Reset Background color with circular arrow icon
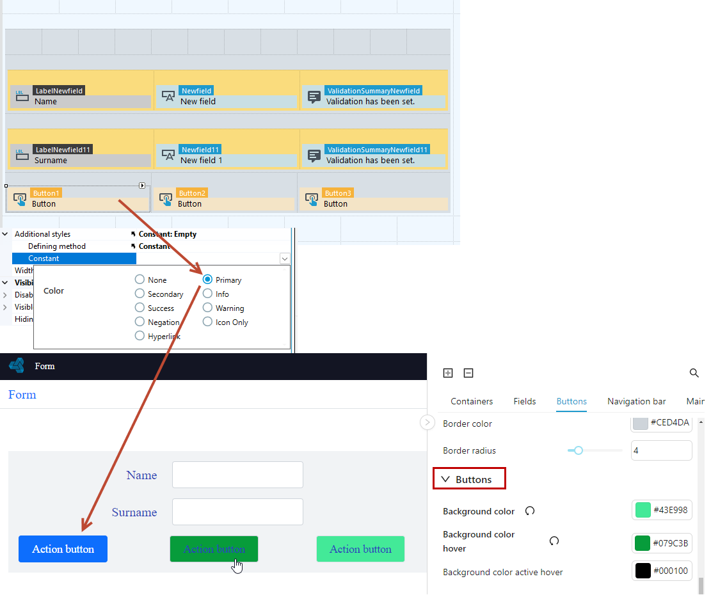This screenshot has height=595, width=711. click(x=530, y=511)
